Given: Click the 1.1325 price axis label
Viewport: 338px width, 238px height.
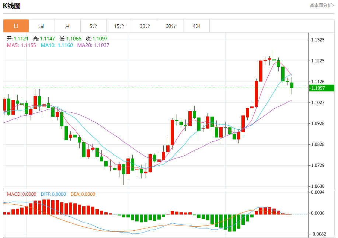Looking at the screenshot, I should coord(318,40).
